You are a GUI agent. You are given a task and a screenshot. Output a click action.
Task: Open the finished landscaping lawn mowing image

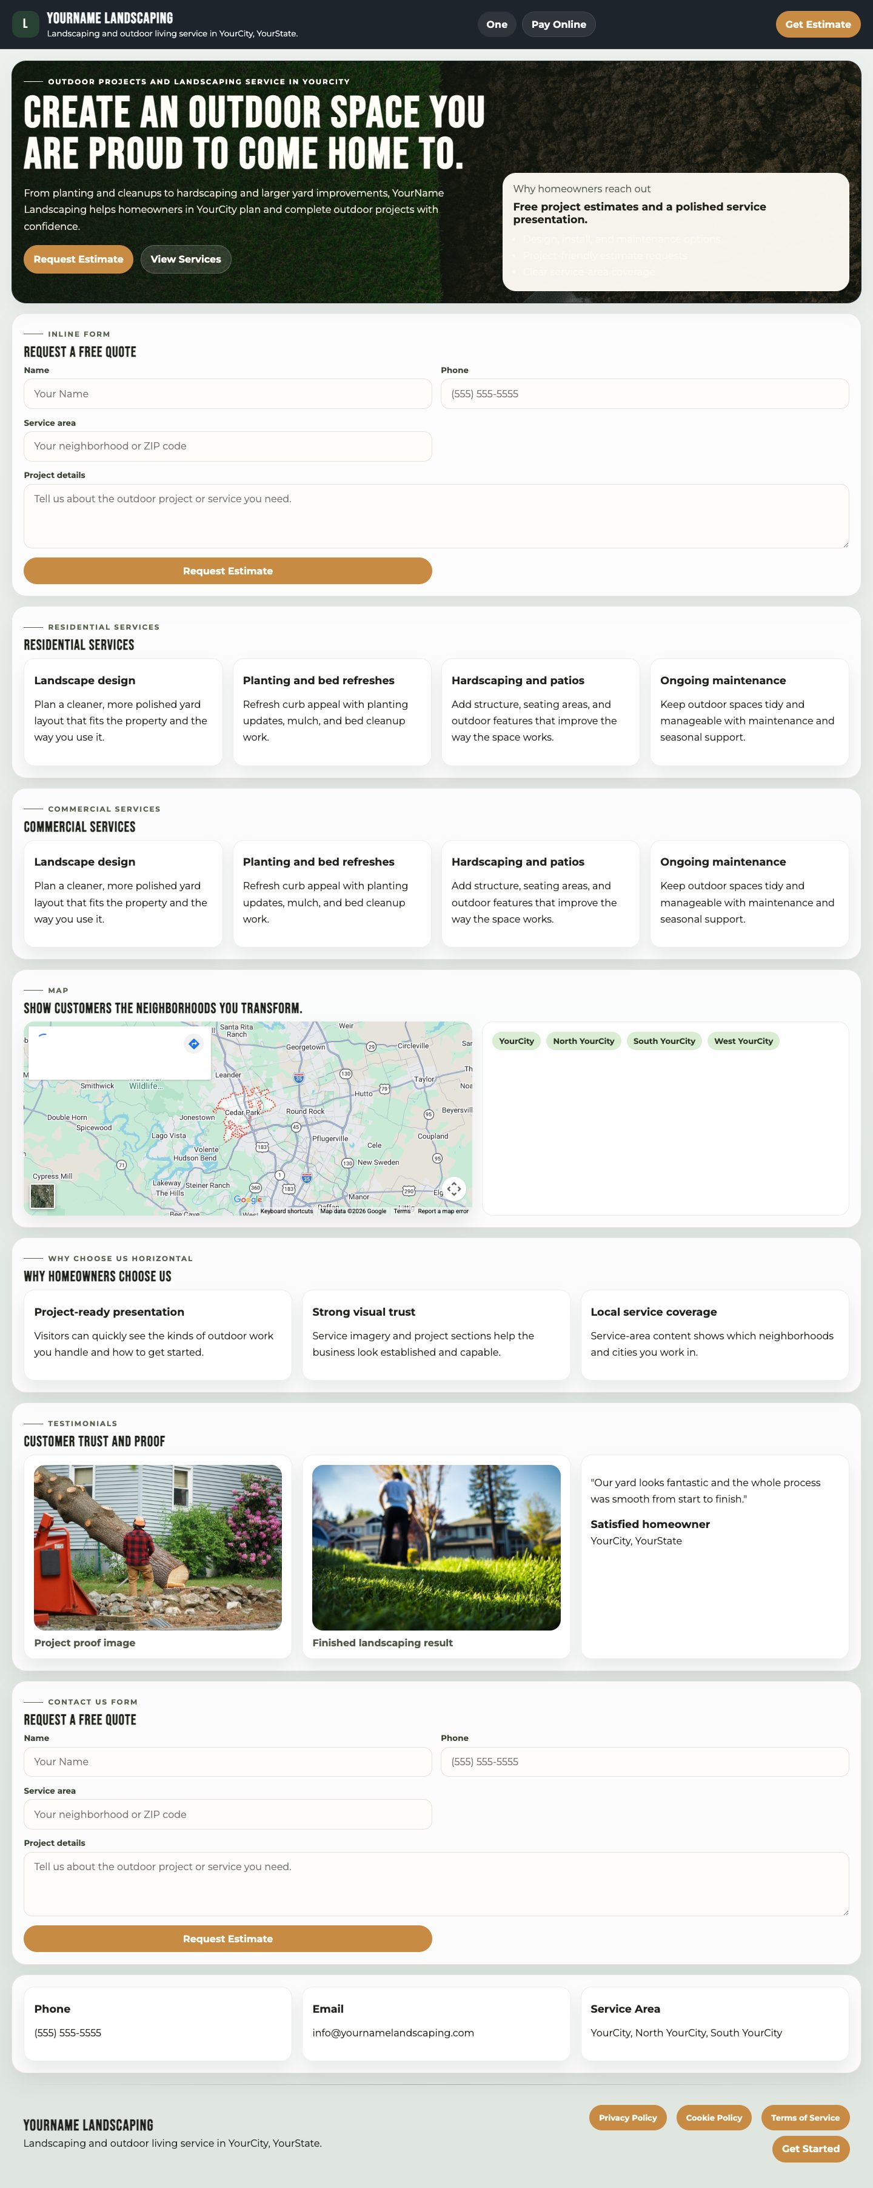click(x=436, y=1547)
